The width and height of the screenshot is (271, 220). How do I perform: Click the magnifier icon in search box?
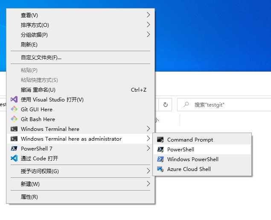coord(186,104)
